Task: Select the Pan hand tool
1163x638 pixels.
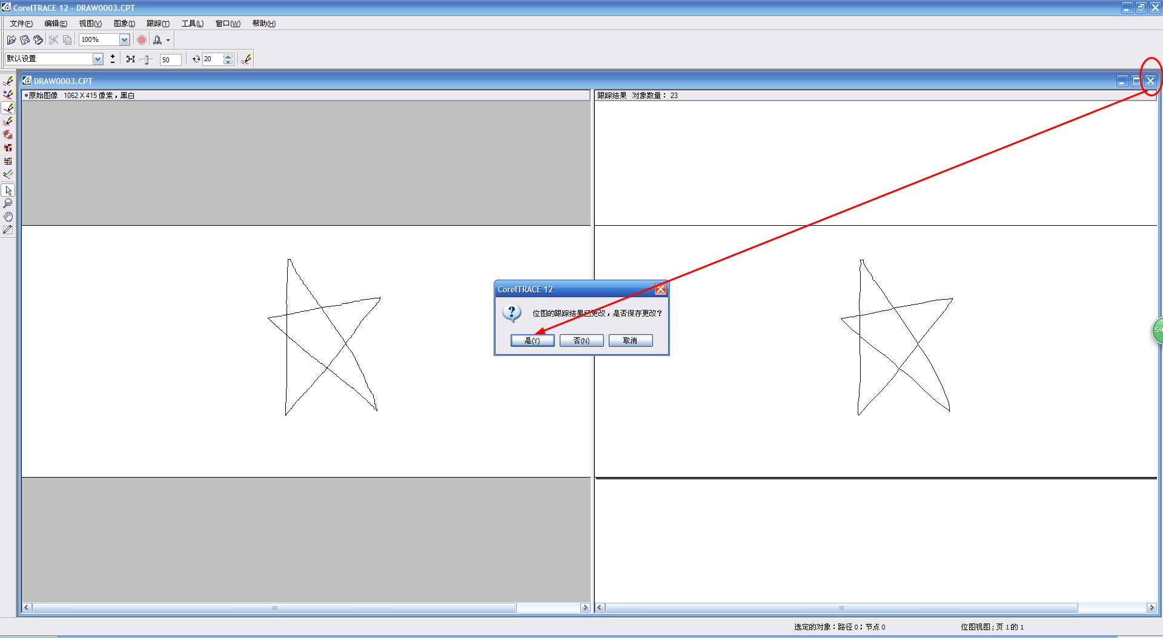Action: 8,217
